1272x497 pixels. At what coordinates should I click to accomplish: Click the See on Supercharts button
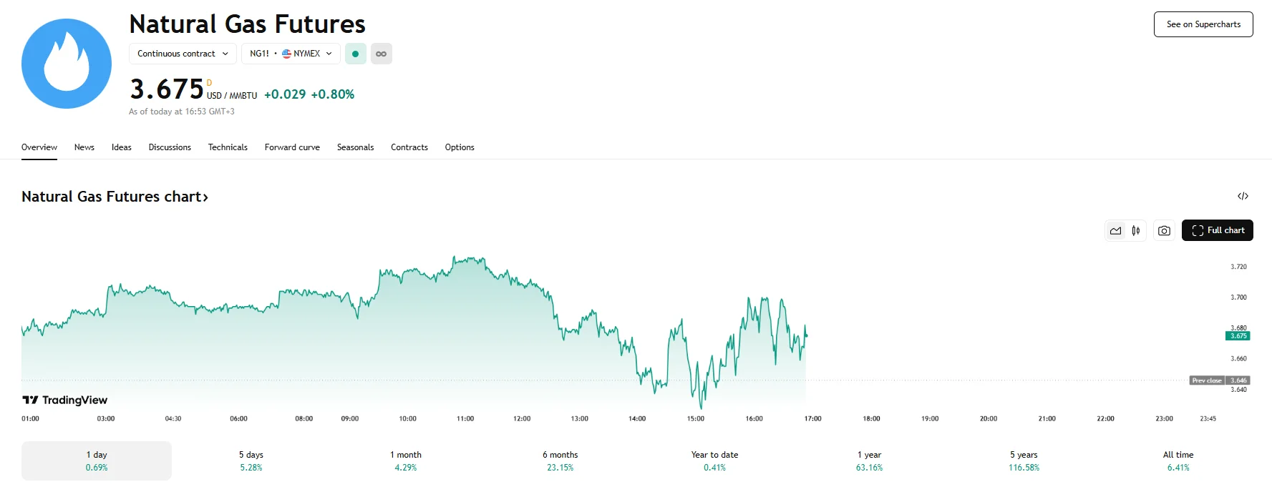(1203, 24)
